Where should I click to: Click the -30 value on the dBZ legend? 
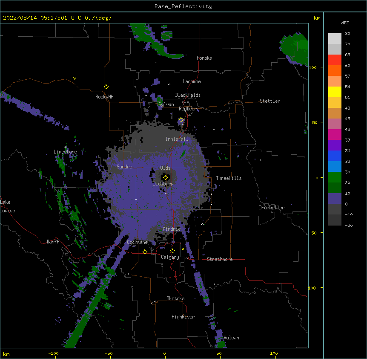[x=349, y=226]
